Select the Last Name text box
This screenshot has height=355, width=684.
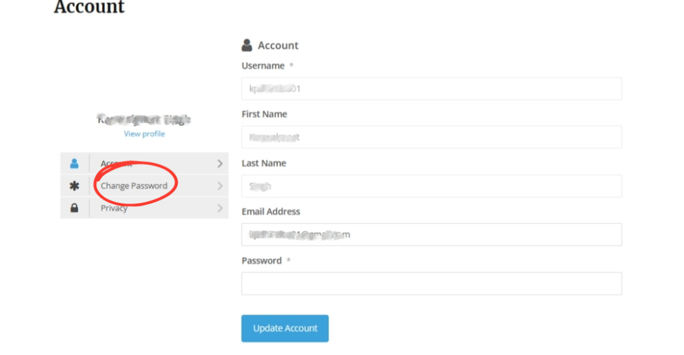432,186
